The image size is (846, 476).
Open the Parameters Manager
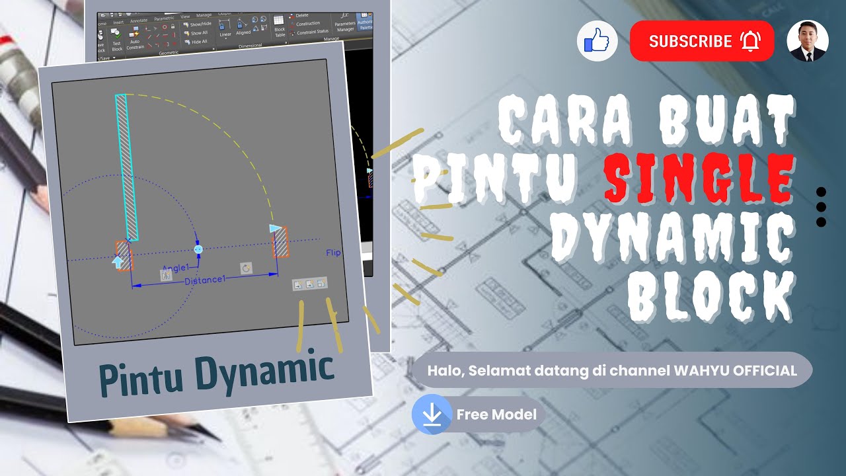click(x=344, y=22)
